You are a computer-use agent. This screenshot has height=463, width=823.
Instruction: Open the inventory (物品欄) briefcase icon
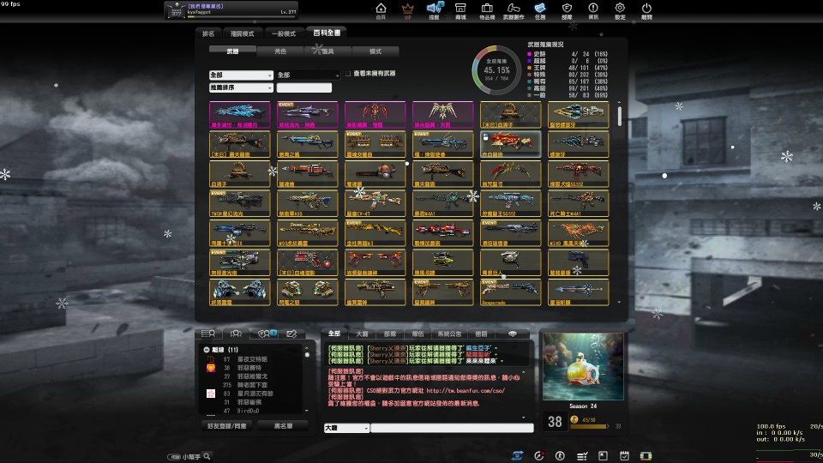[x=486, y=9]
